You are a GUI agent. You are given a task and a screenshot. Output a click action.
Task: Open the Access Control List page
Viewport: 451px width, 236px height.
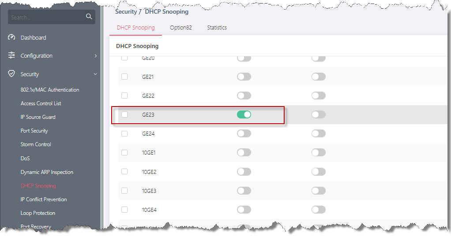coord(41,103)
